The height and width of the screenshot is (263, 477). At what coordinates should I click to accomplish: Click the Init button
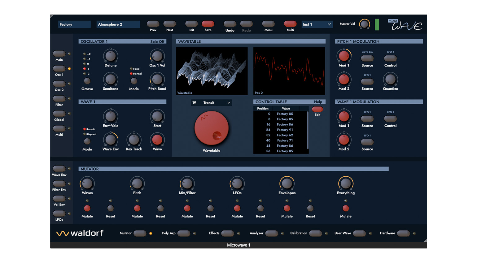191,24
